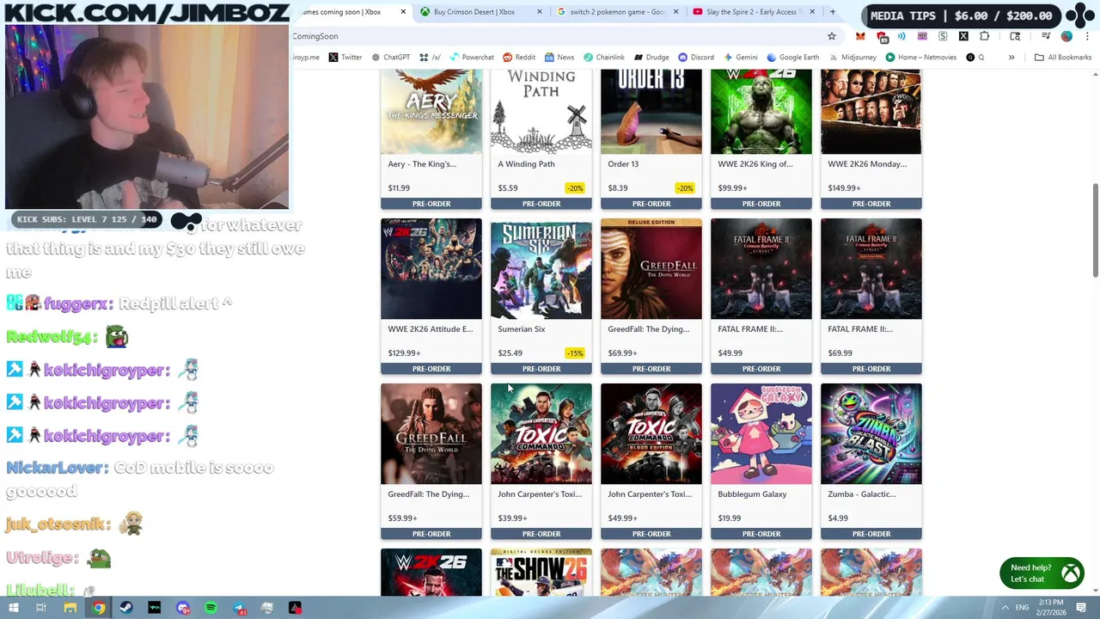Open Discord from the taskbar

[183, 608]
